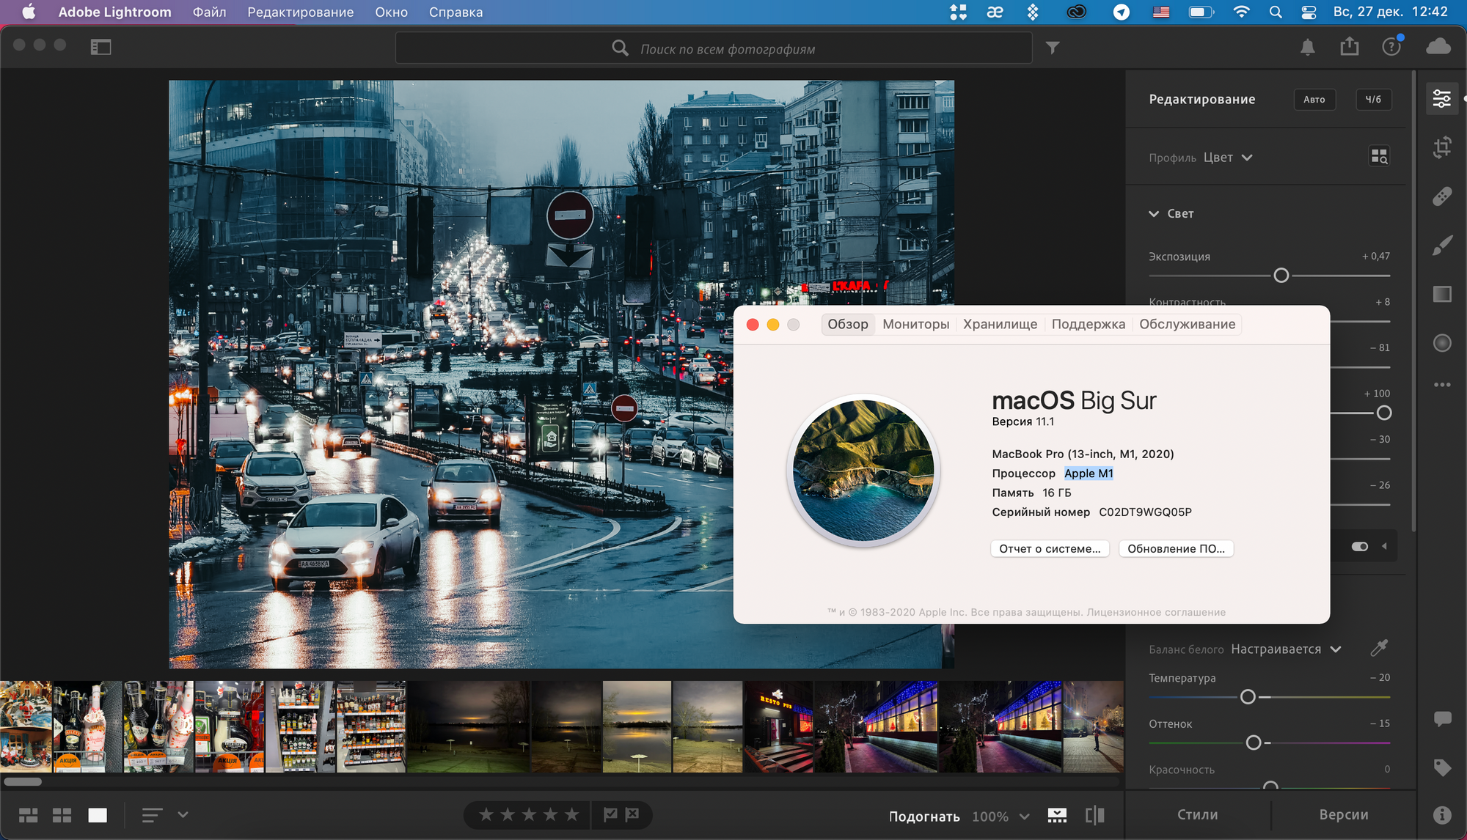
Task: Open the profile browser grid icon
Action: tap(1380, 157)
